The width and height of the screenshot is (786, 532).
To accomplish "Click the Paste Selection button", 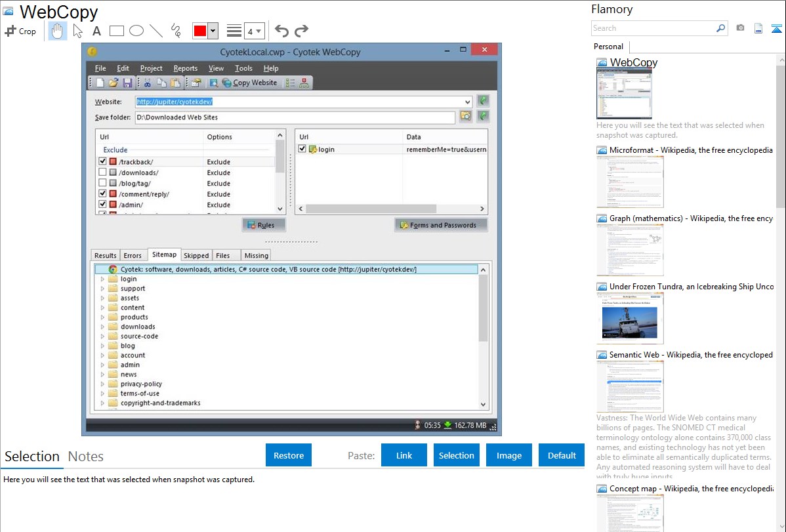I will (x=456, y=455).
